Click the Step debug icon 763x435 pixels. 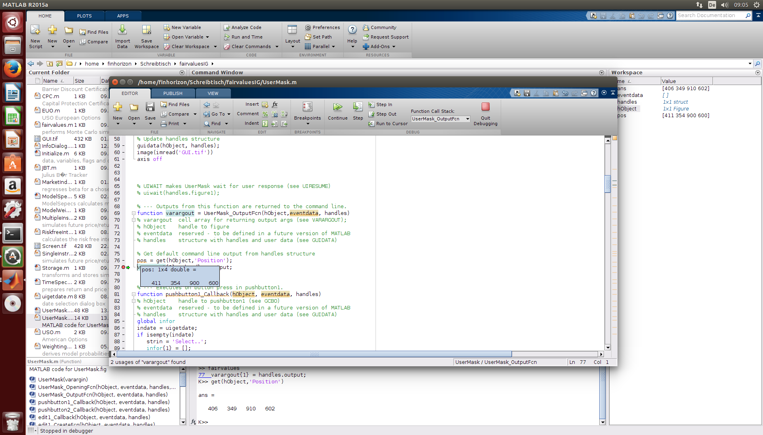tap(358, 107)
